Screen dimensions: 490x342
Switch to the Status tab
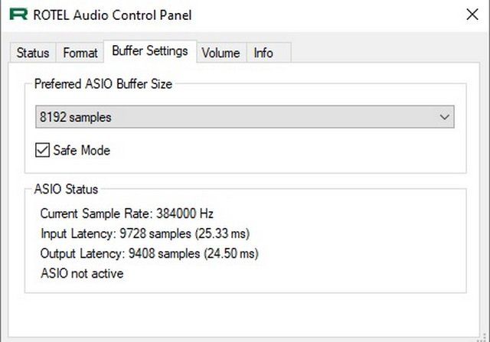coord(32,53)
